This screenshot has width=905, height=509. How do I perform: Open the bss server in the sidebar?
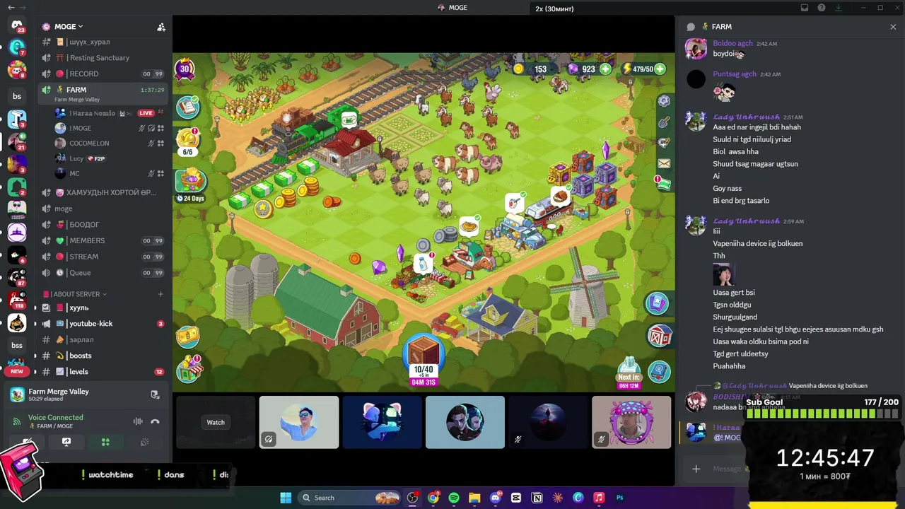(x=17, y=346)
